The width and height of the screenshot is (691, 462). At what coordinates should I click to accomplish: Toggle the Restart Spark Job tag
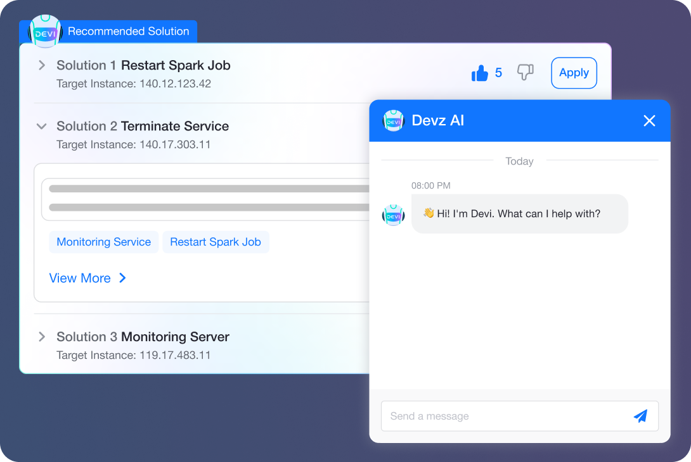(216, 242)
